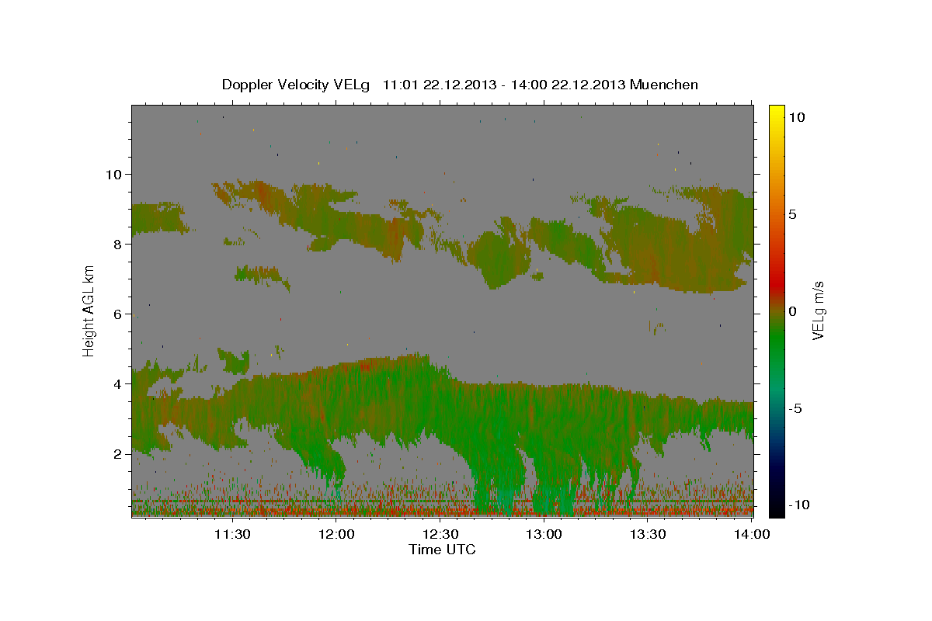This screenshot has width=932, height=621.
Task: Select the 12:00 time tick label
Action: coord(336,534)
